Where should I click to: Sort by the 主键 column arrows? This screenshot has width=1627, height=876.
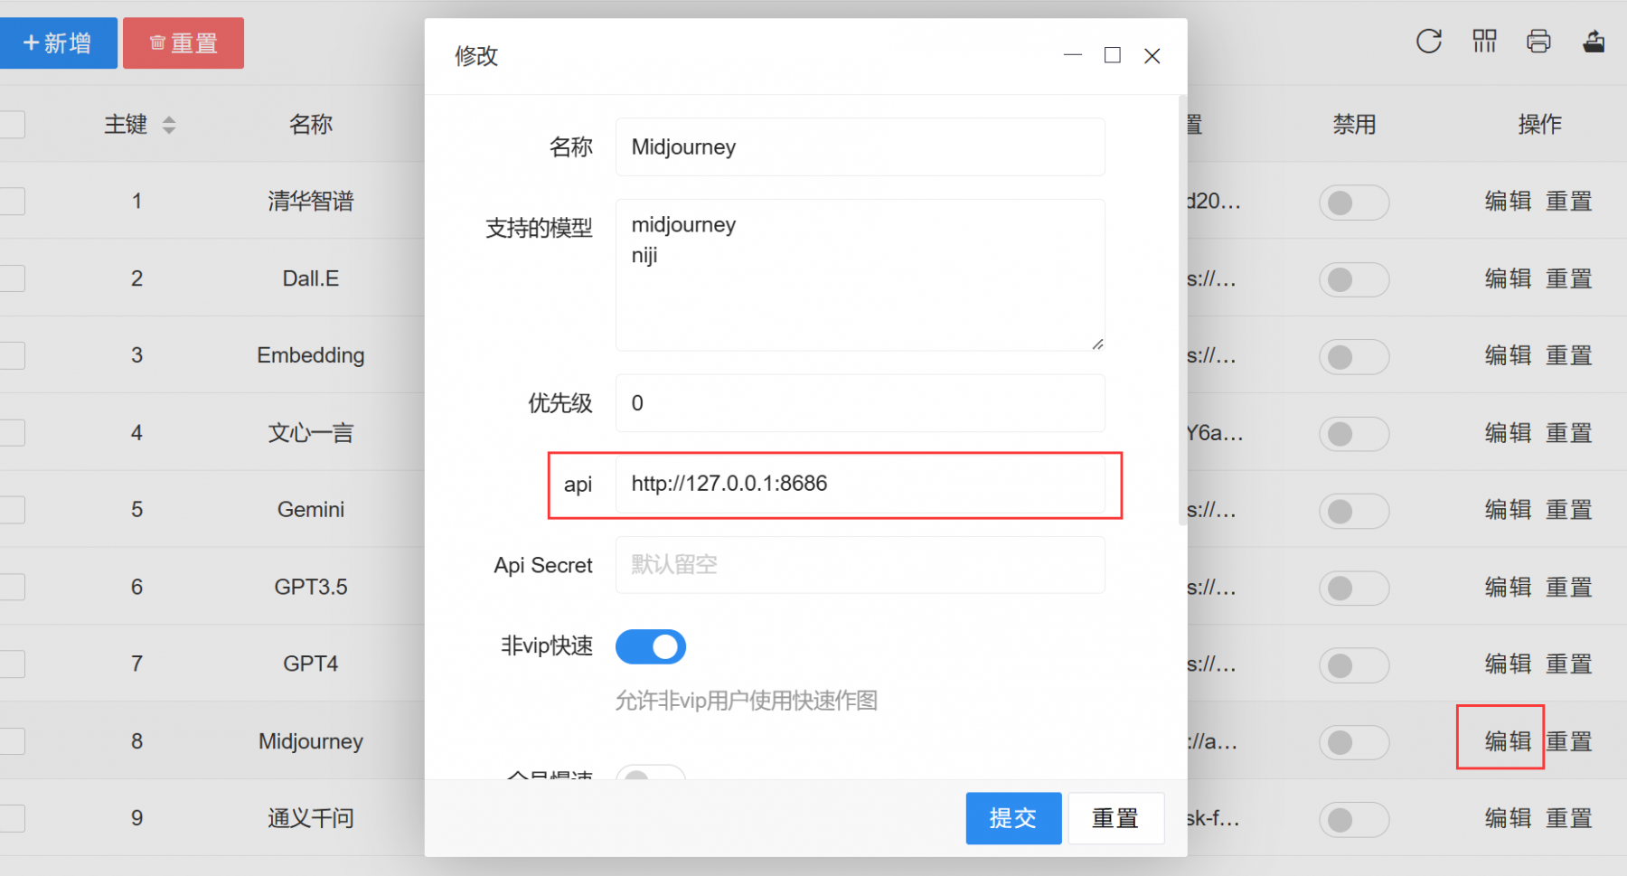click(169, 125)
